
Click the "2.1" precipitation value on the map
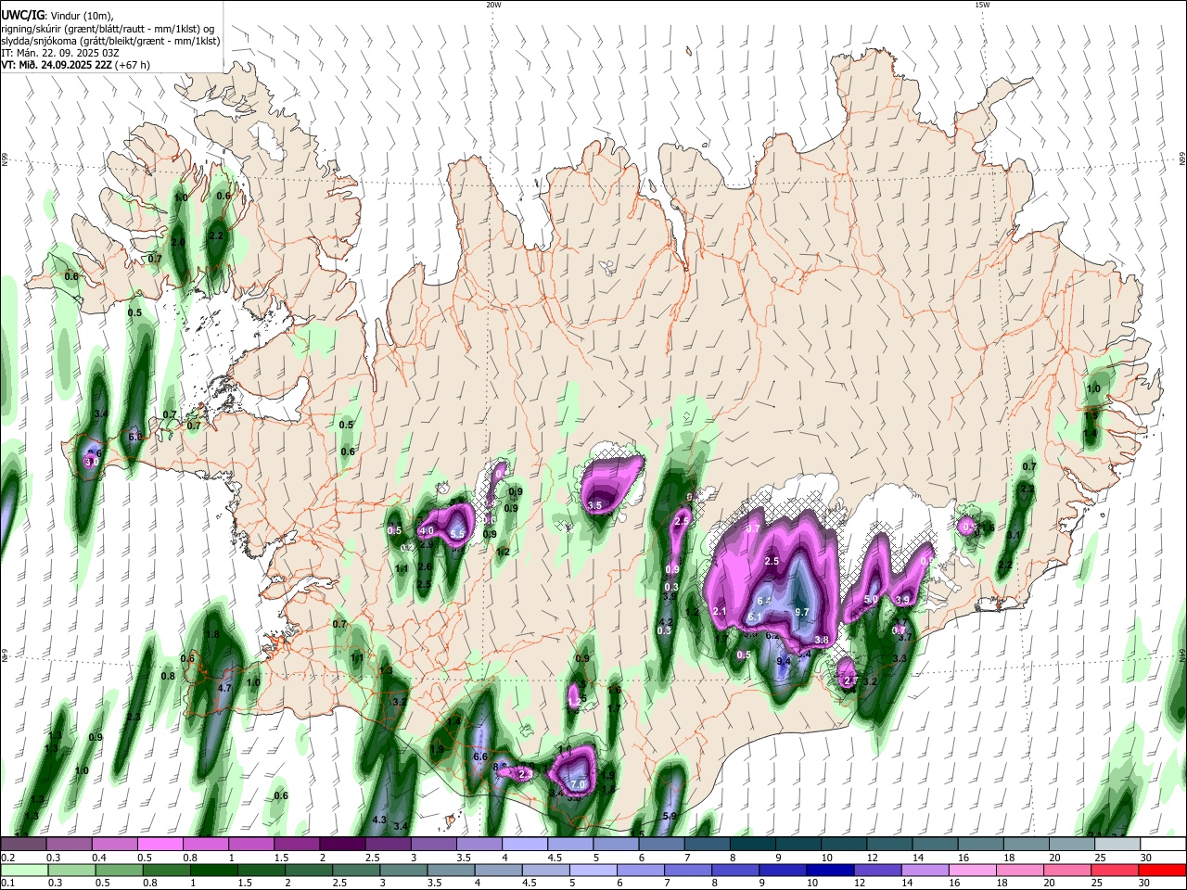720,610
